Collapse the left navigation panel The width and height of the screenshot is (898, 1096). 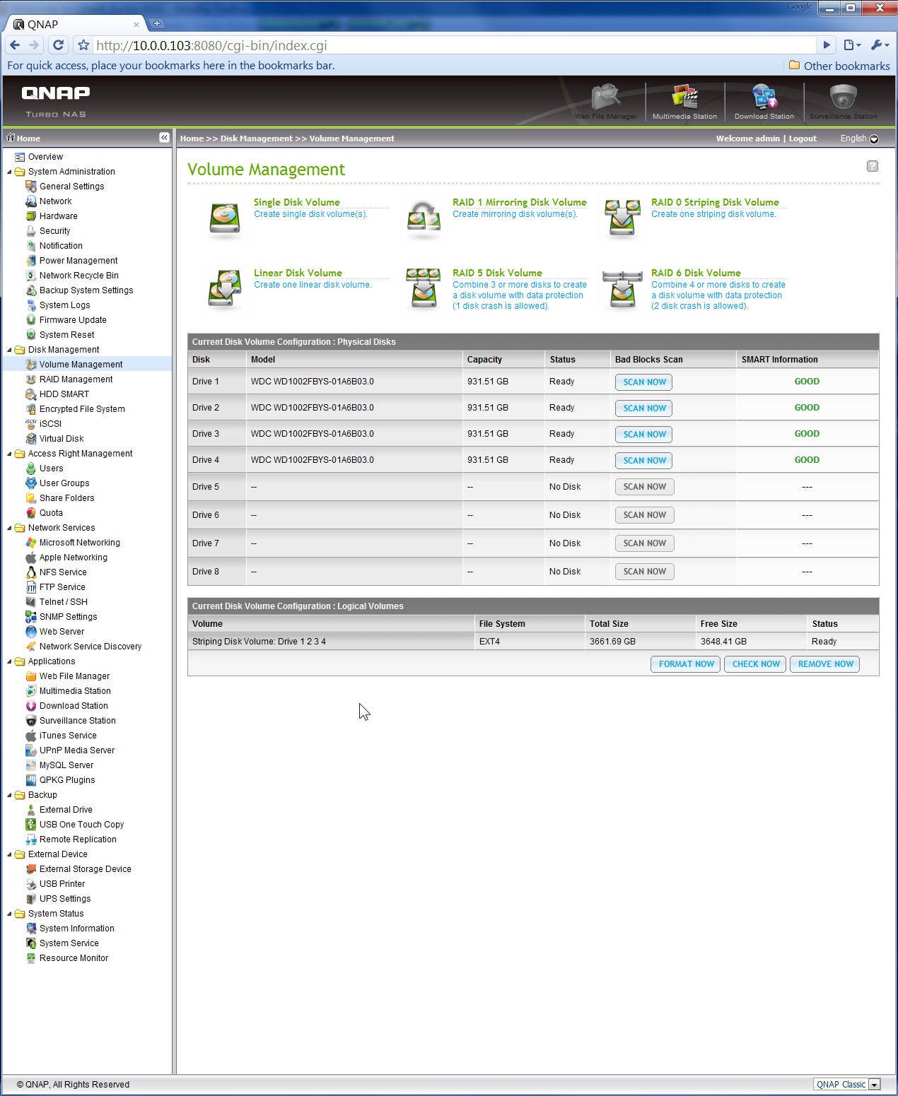pos(164,138)
